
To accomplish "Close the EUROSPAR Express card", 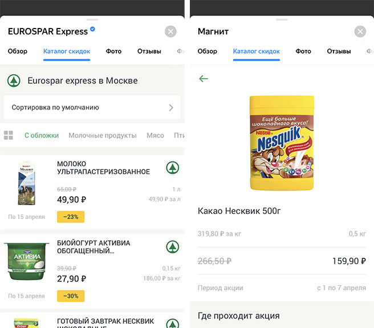I will pyautogui.click(x=170, y=32).
